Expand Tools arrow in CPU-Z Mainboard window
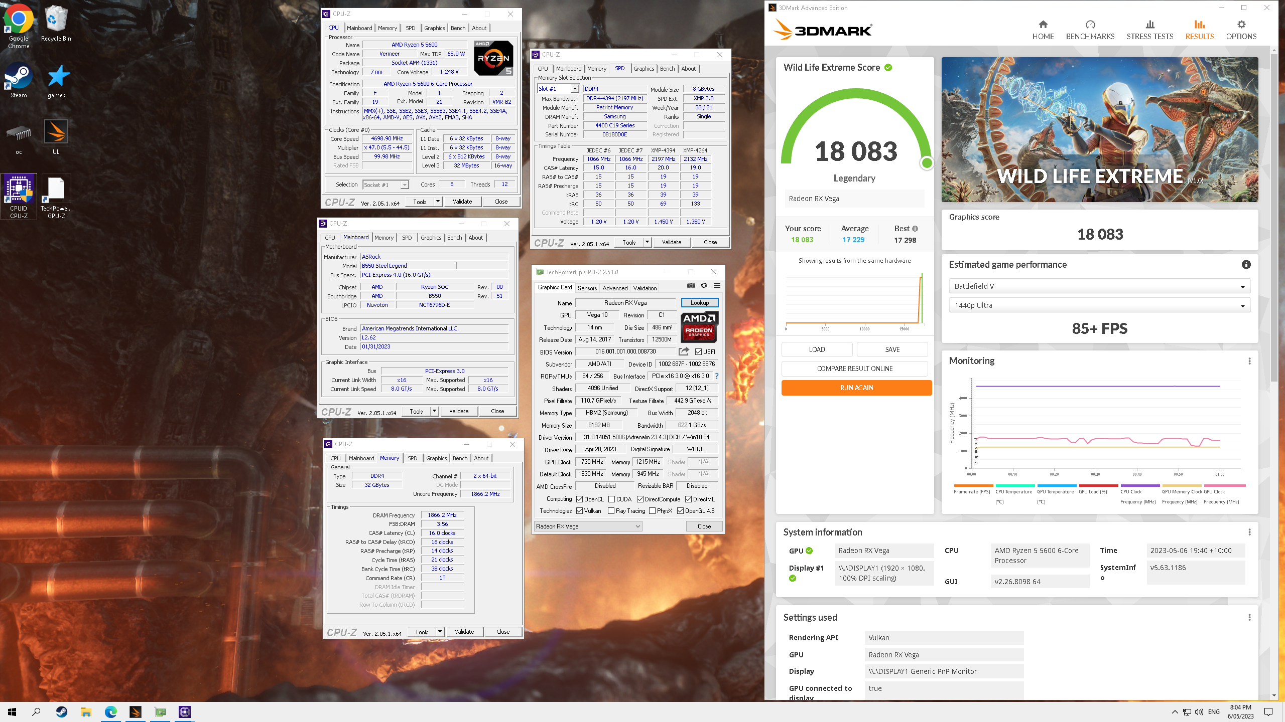This screenshot has height=722, width=1285. [x=434, y=411]
